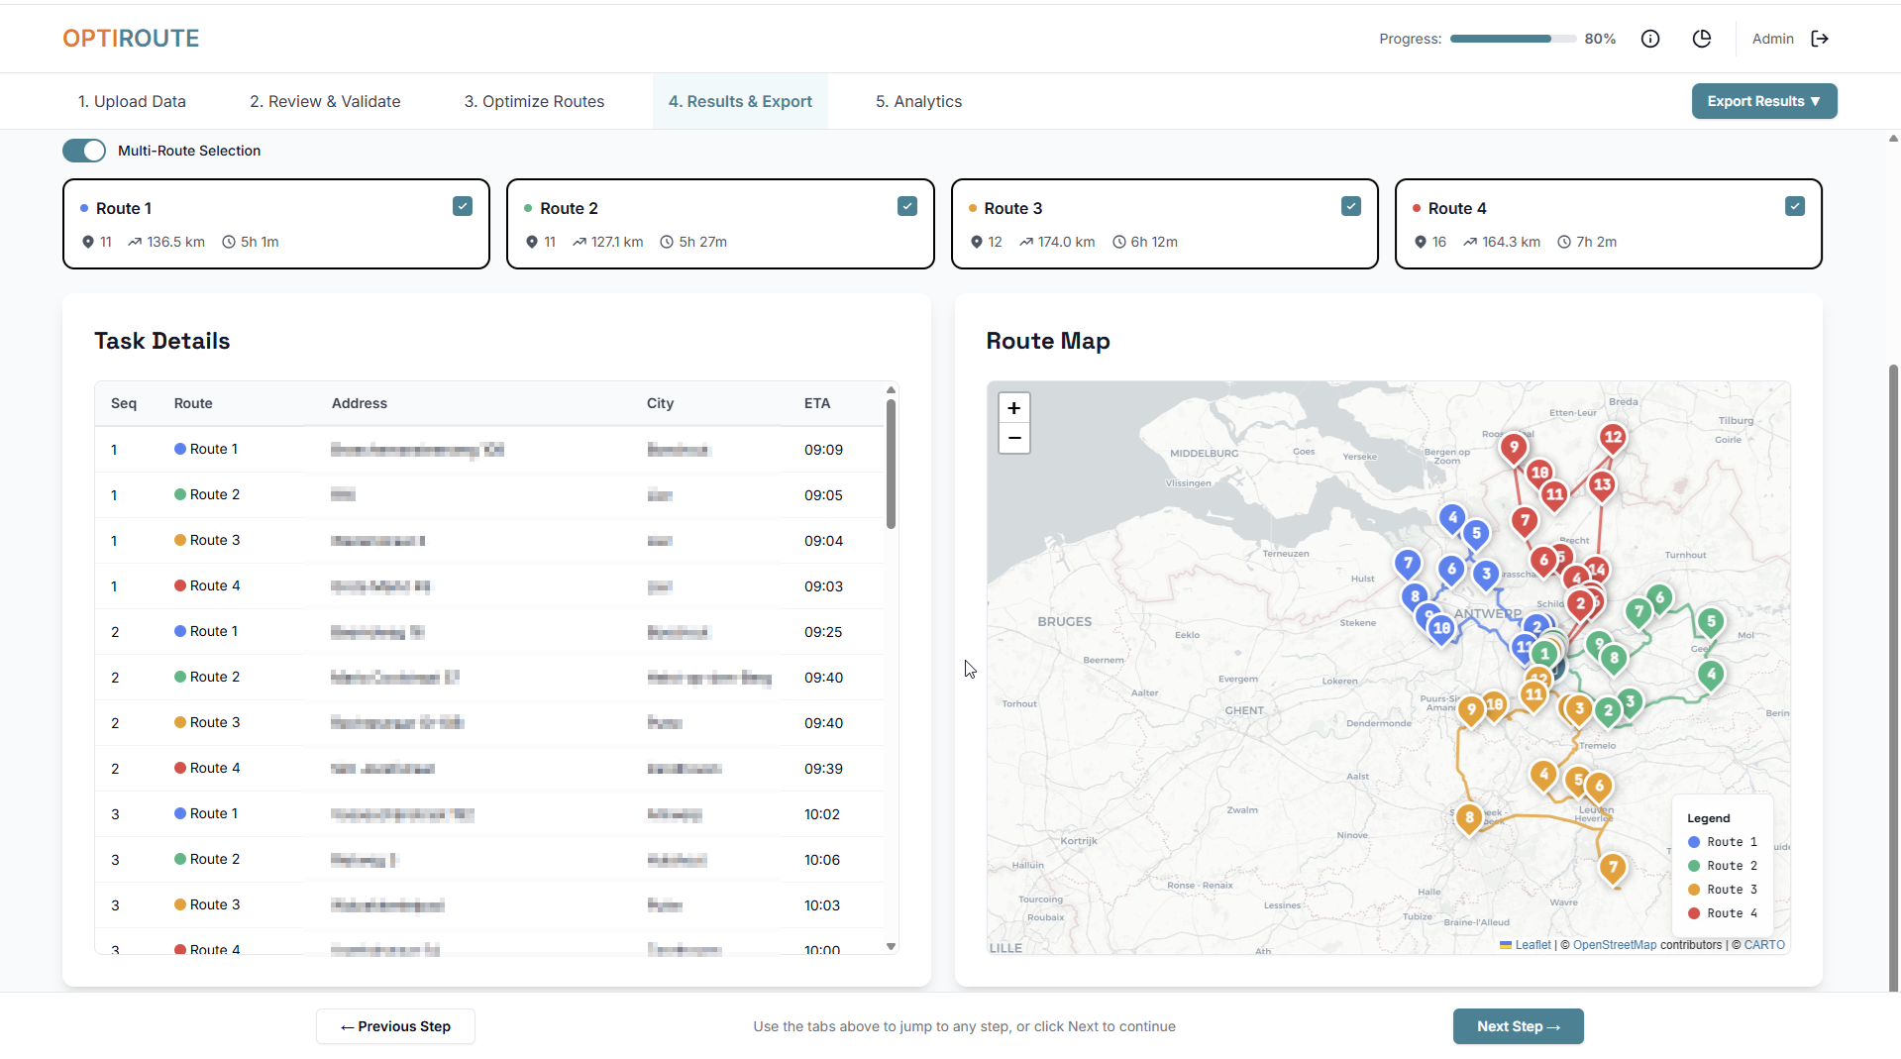Viewport: 1901px width, 1059px height.
Task: Uncheck the Route 2 selection checkbox
Action: tap(906, 206)
